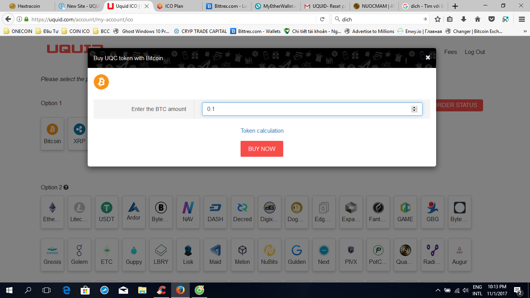Select the Bitcoin payment tile
Image resolution: width=530 pixels, height=298 pixels.
point(52,134)
